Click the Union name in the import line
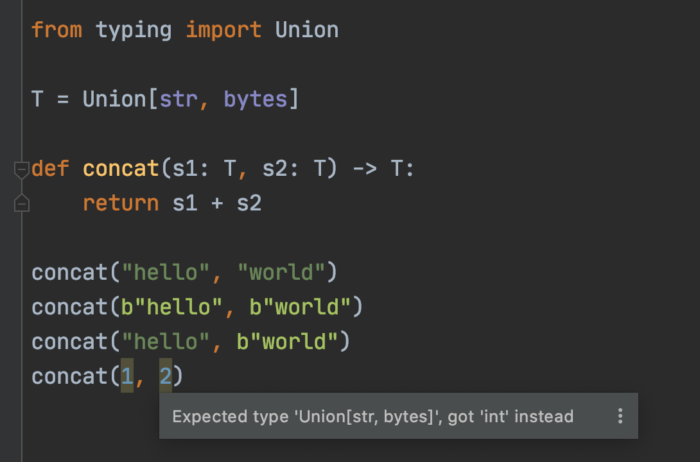 (306, 30)
